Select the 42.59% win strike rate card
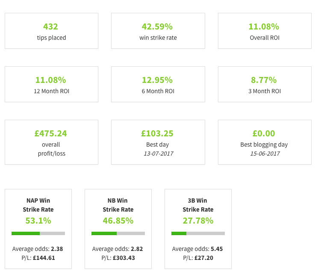Image resolution: width=315 pixels, height=280 pixels. [158, 31]
